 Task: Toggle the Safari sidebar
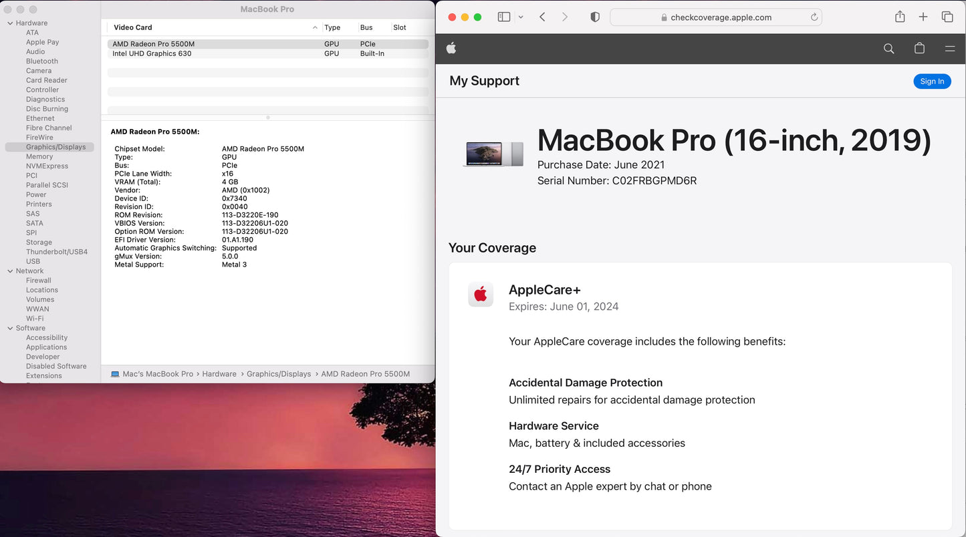pyautogui.click(x=503, y=17)
